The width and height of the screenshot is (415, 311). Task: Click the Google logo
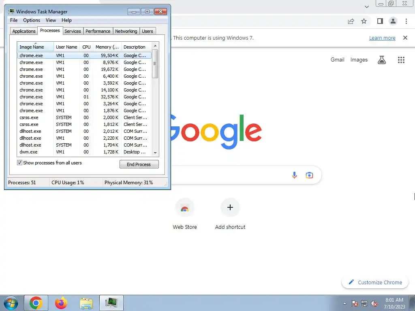[x=216, y=132]
